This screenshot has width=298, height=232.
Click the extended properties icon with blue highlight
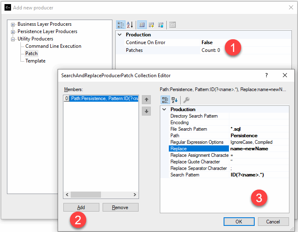point(161,25)
